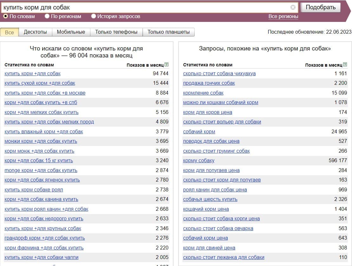Open «купить корм +для собаки чаппи» link

tap(42, 257)
